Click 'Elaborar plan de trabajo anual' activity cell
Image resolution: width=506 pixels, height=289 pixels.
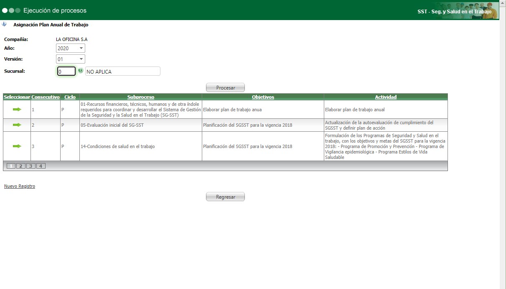tap(386, 110)
